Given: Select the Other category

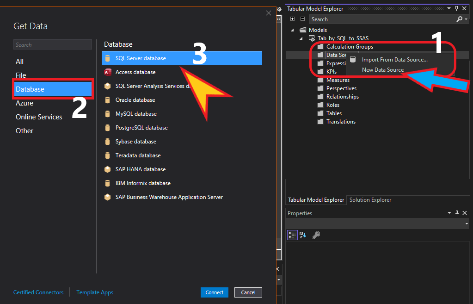Looking at the screenshot, I should (25, 131).
